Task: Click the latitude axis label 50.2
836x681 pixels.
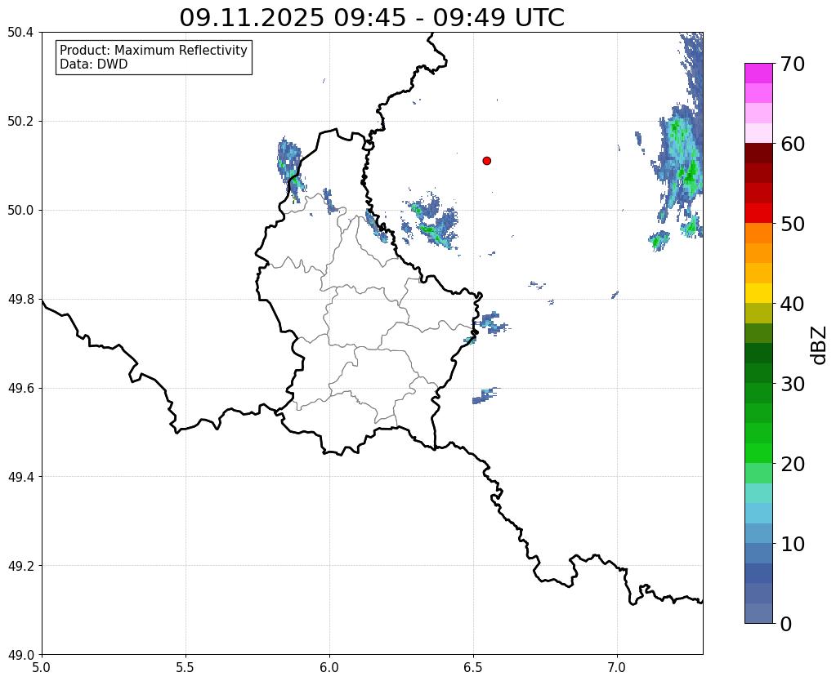Action: (x=20, y=121)
